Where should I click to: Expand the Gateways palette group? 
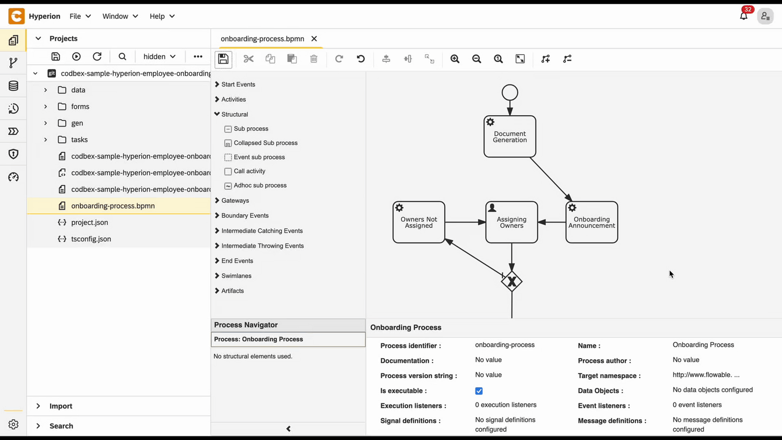[235, 201]
